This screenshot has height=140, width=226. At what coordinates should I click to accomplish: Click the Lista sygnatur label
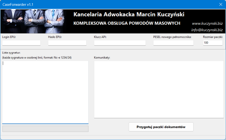[11, 53]
